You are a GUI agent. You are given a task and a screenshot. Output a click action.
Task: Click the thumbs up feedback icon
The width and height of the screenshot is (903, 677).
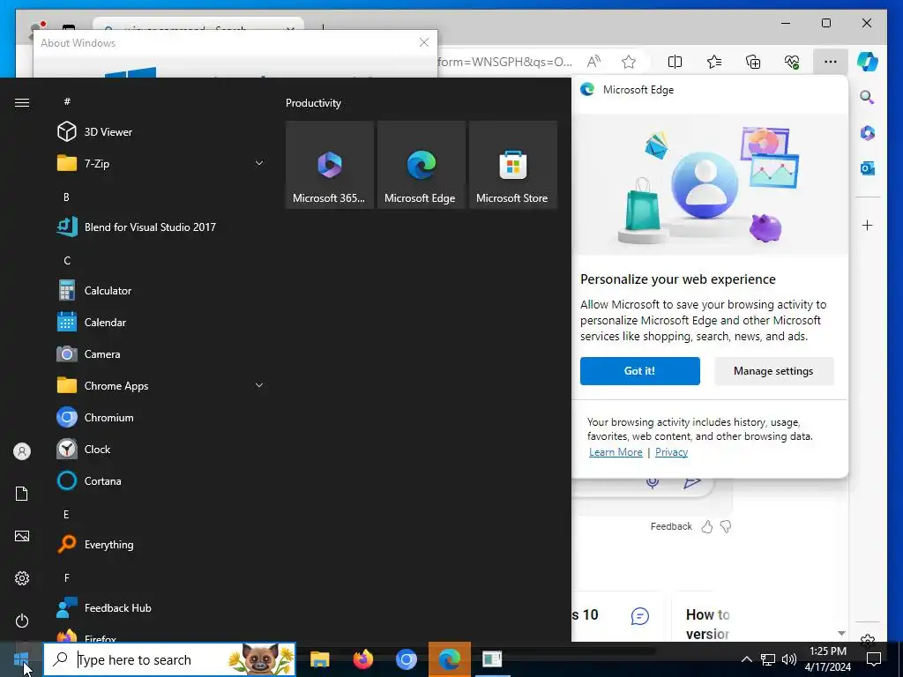click(x=707, y=526)
